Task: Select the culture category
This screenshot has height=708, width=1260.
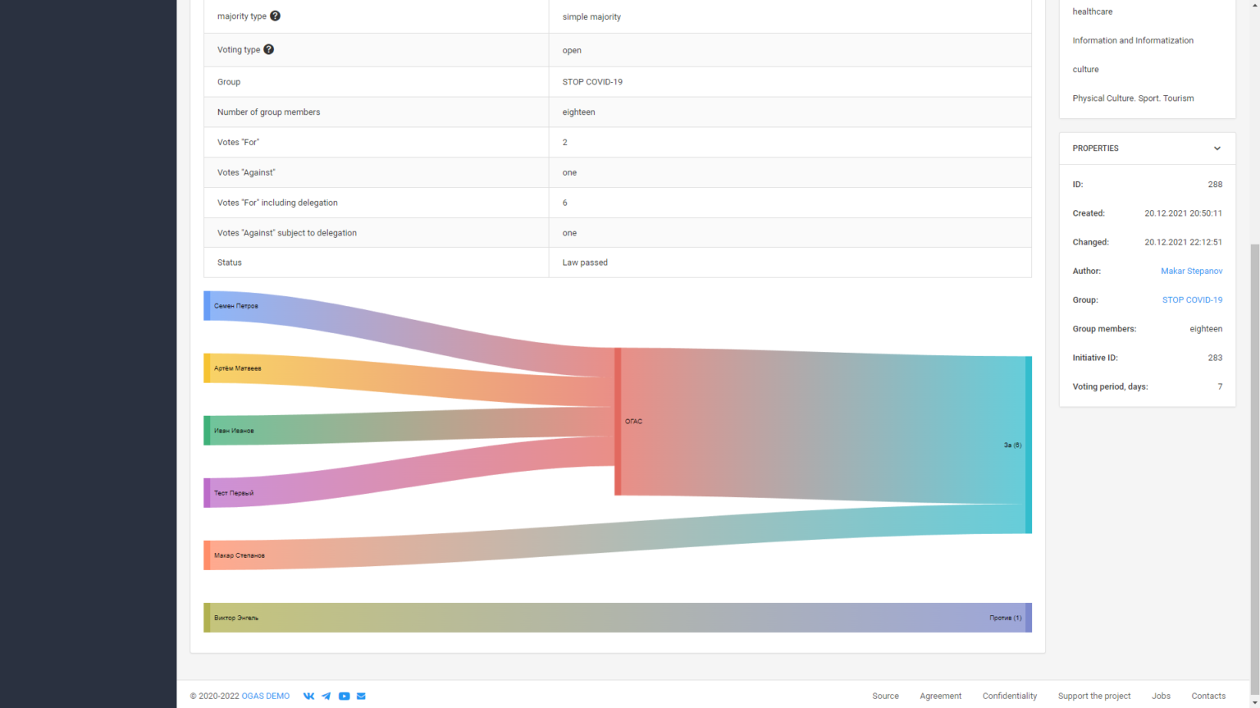Action: (x=1085, y=70)
